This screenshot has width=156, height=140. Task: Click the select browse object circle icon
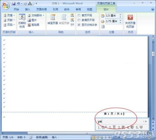(x=153, y=126)
